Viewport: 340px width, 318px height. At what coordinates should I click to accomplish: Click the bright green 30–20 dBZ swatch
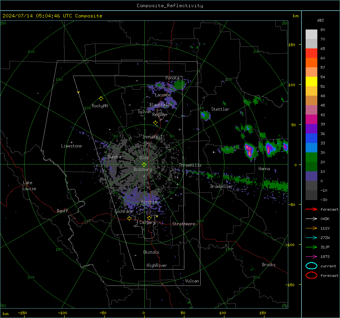[x=311, y=157]
